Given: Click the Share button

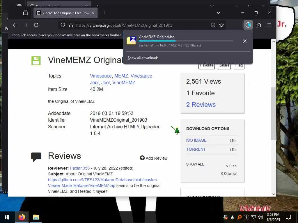Looking at the screenshot, I should [x=224, y=66].
